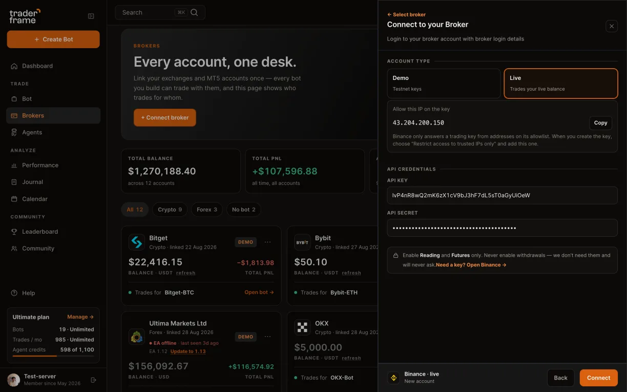The height and width of the screenshot is (392, 627).
Task: Open the Need a key? Open Binance link
Action: [471, 265]
